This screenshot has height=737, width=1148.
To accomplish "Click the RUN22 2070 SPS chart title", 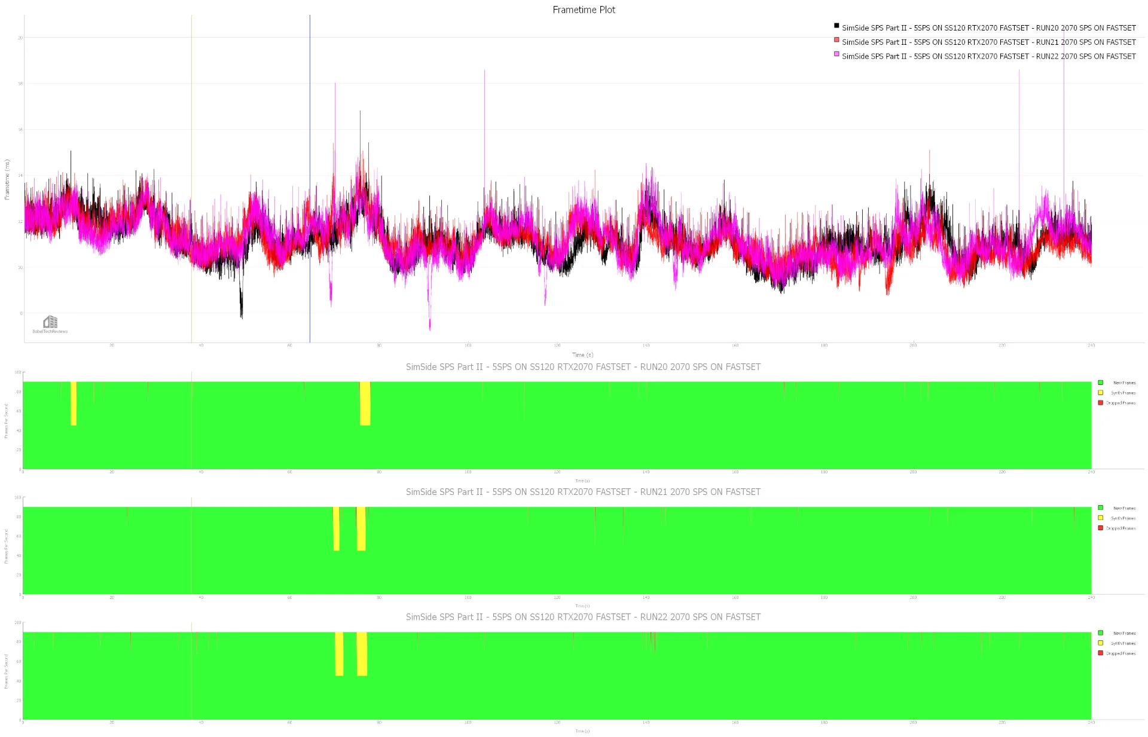I will [x=583, y=617].
